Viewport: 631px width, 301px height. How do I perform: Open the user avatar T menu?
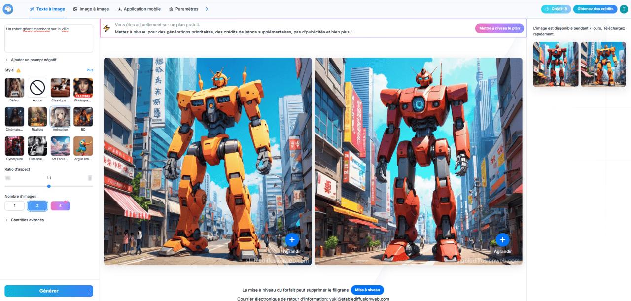tap(624, 9)
